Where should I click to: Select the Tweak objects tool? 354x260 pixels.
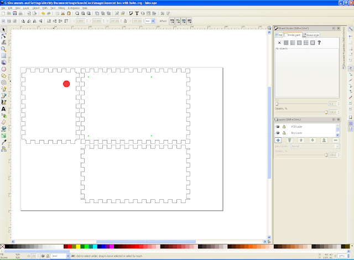pyautogui.click(x=4, y=43)
